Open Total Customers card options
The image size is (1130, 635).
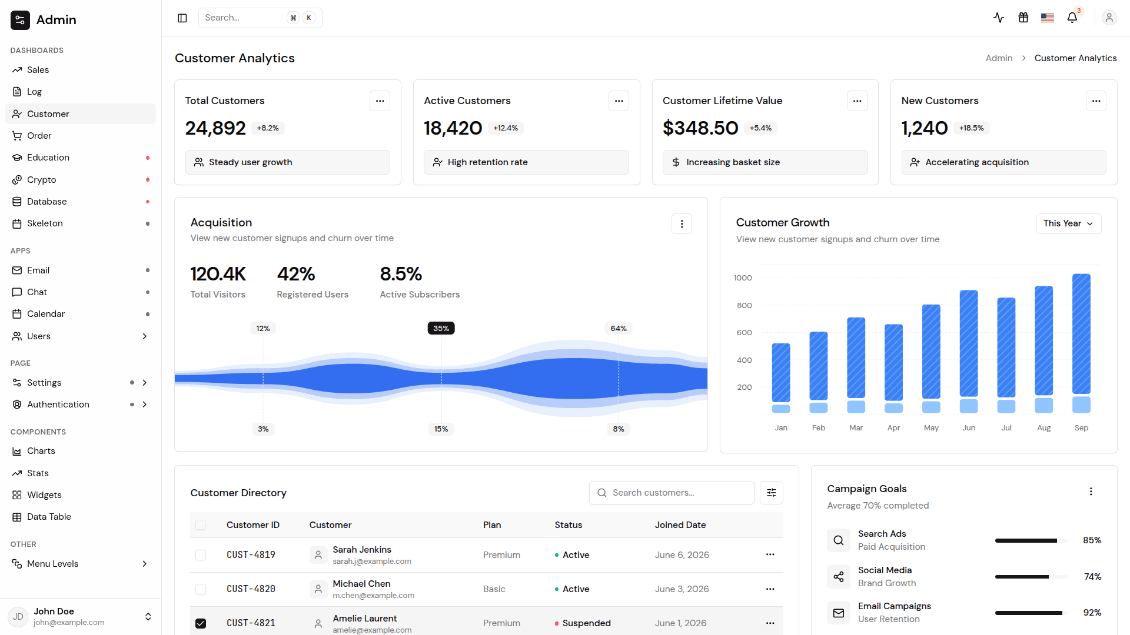[x=380, y=101]
